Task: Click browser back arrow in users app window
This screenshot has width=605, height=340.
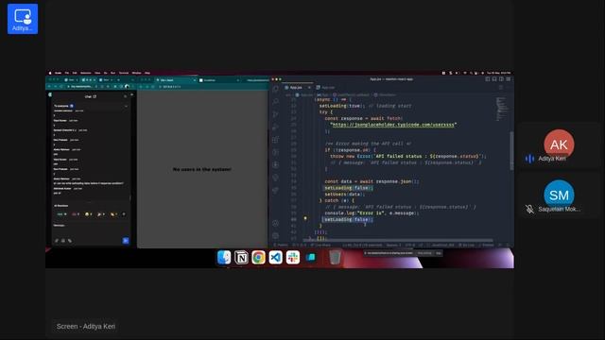Action: coord(141,87)
